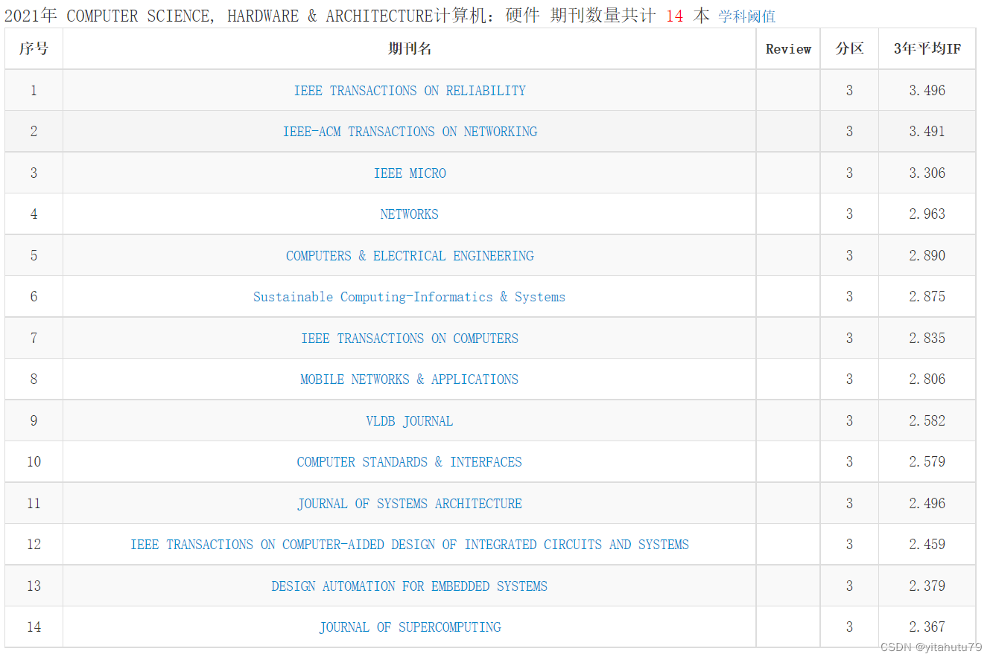Select the IF value 2.963
Viewport: 993px width, 660px height.
point(927,214)
